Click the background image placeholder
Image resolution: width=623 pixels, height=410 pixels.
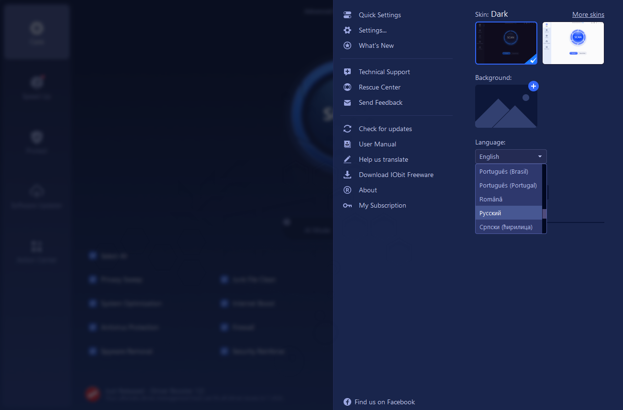506,106
